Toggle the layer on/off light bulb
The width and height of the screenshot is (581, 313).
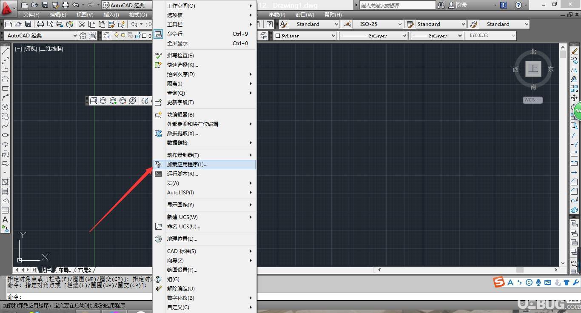point(116,36)
